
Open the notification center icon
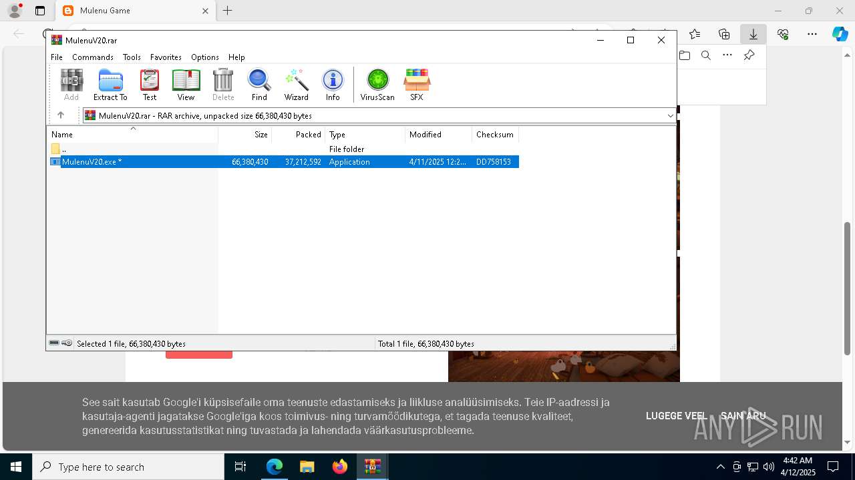833,467
